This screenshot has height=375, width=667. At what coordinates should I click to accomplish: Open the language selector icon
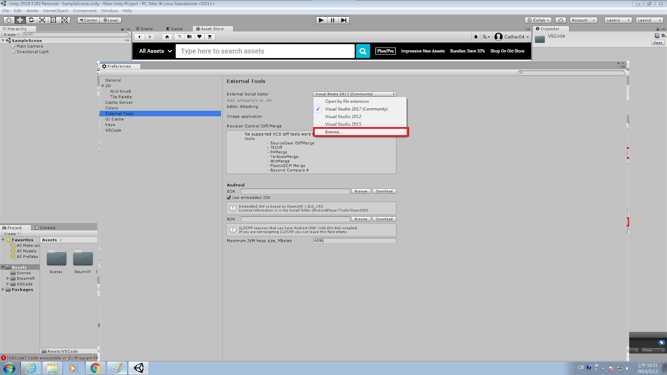[x=486, y=37]
